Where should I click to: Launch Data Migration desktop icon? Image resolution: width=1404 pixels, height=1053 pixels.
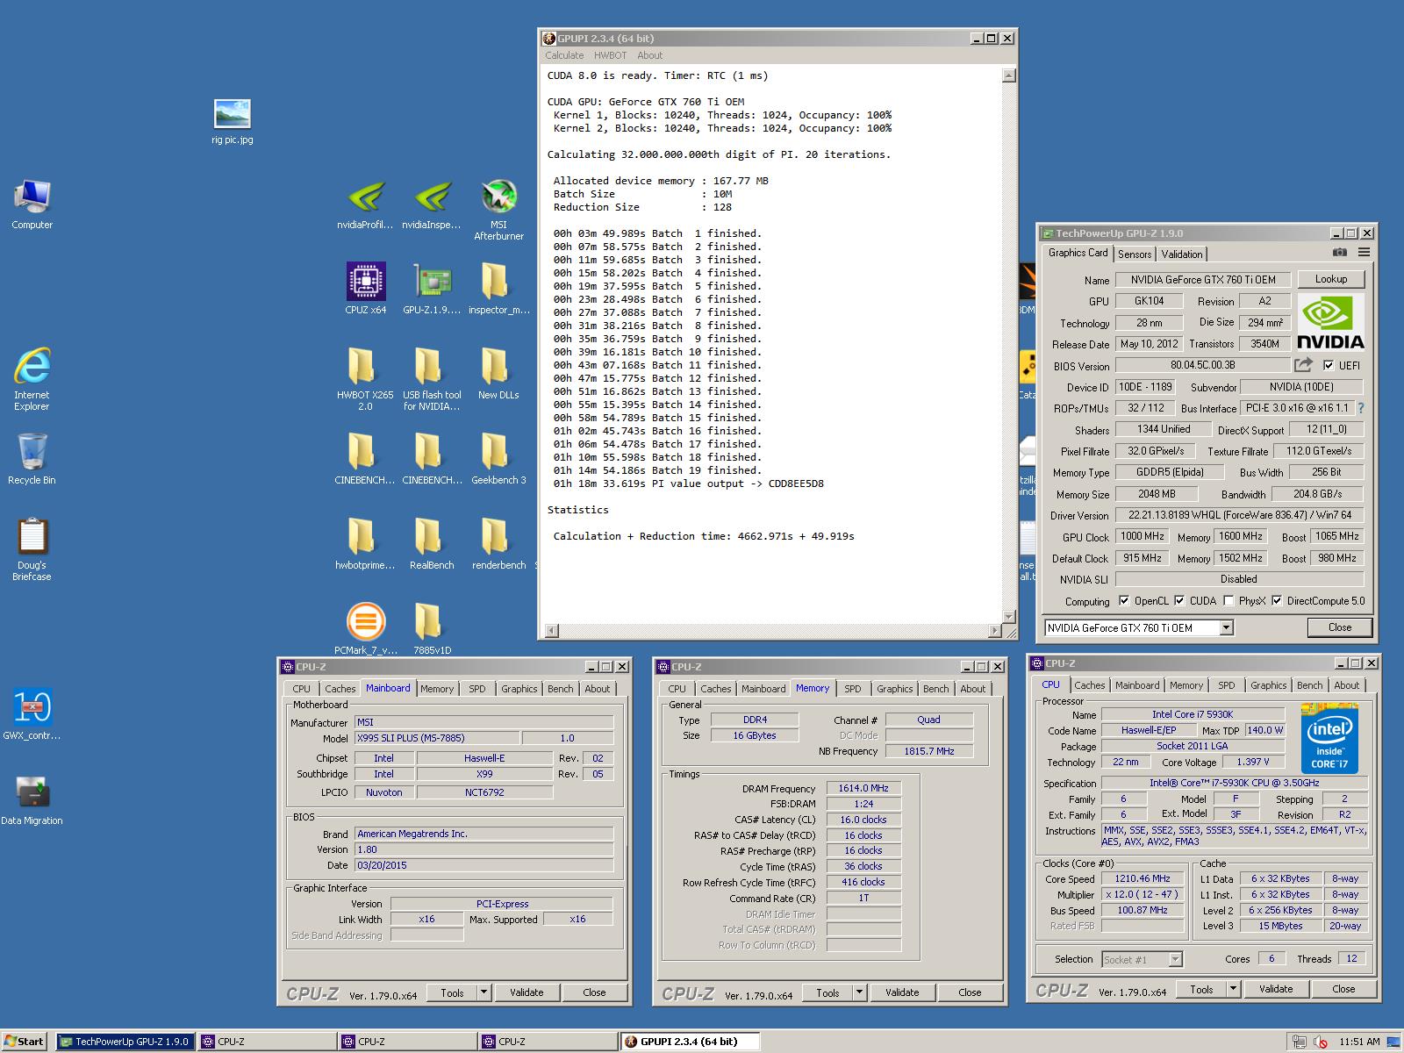pos(32,799)
